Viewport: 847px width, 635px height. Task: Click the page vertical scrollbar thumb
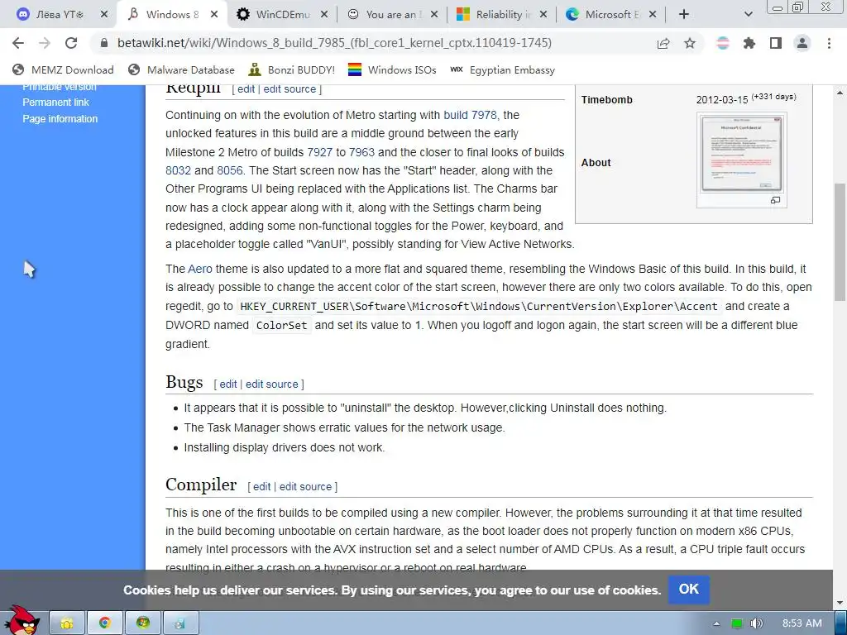click(x=840, y=242)
